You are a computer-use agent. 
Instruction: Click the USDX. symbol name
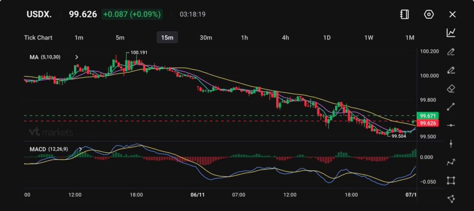[x=38, y=14]
